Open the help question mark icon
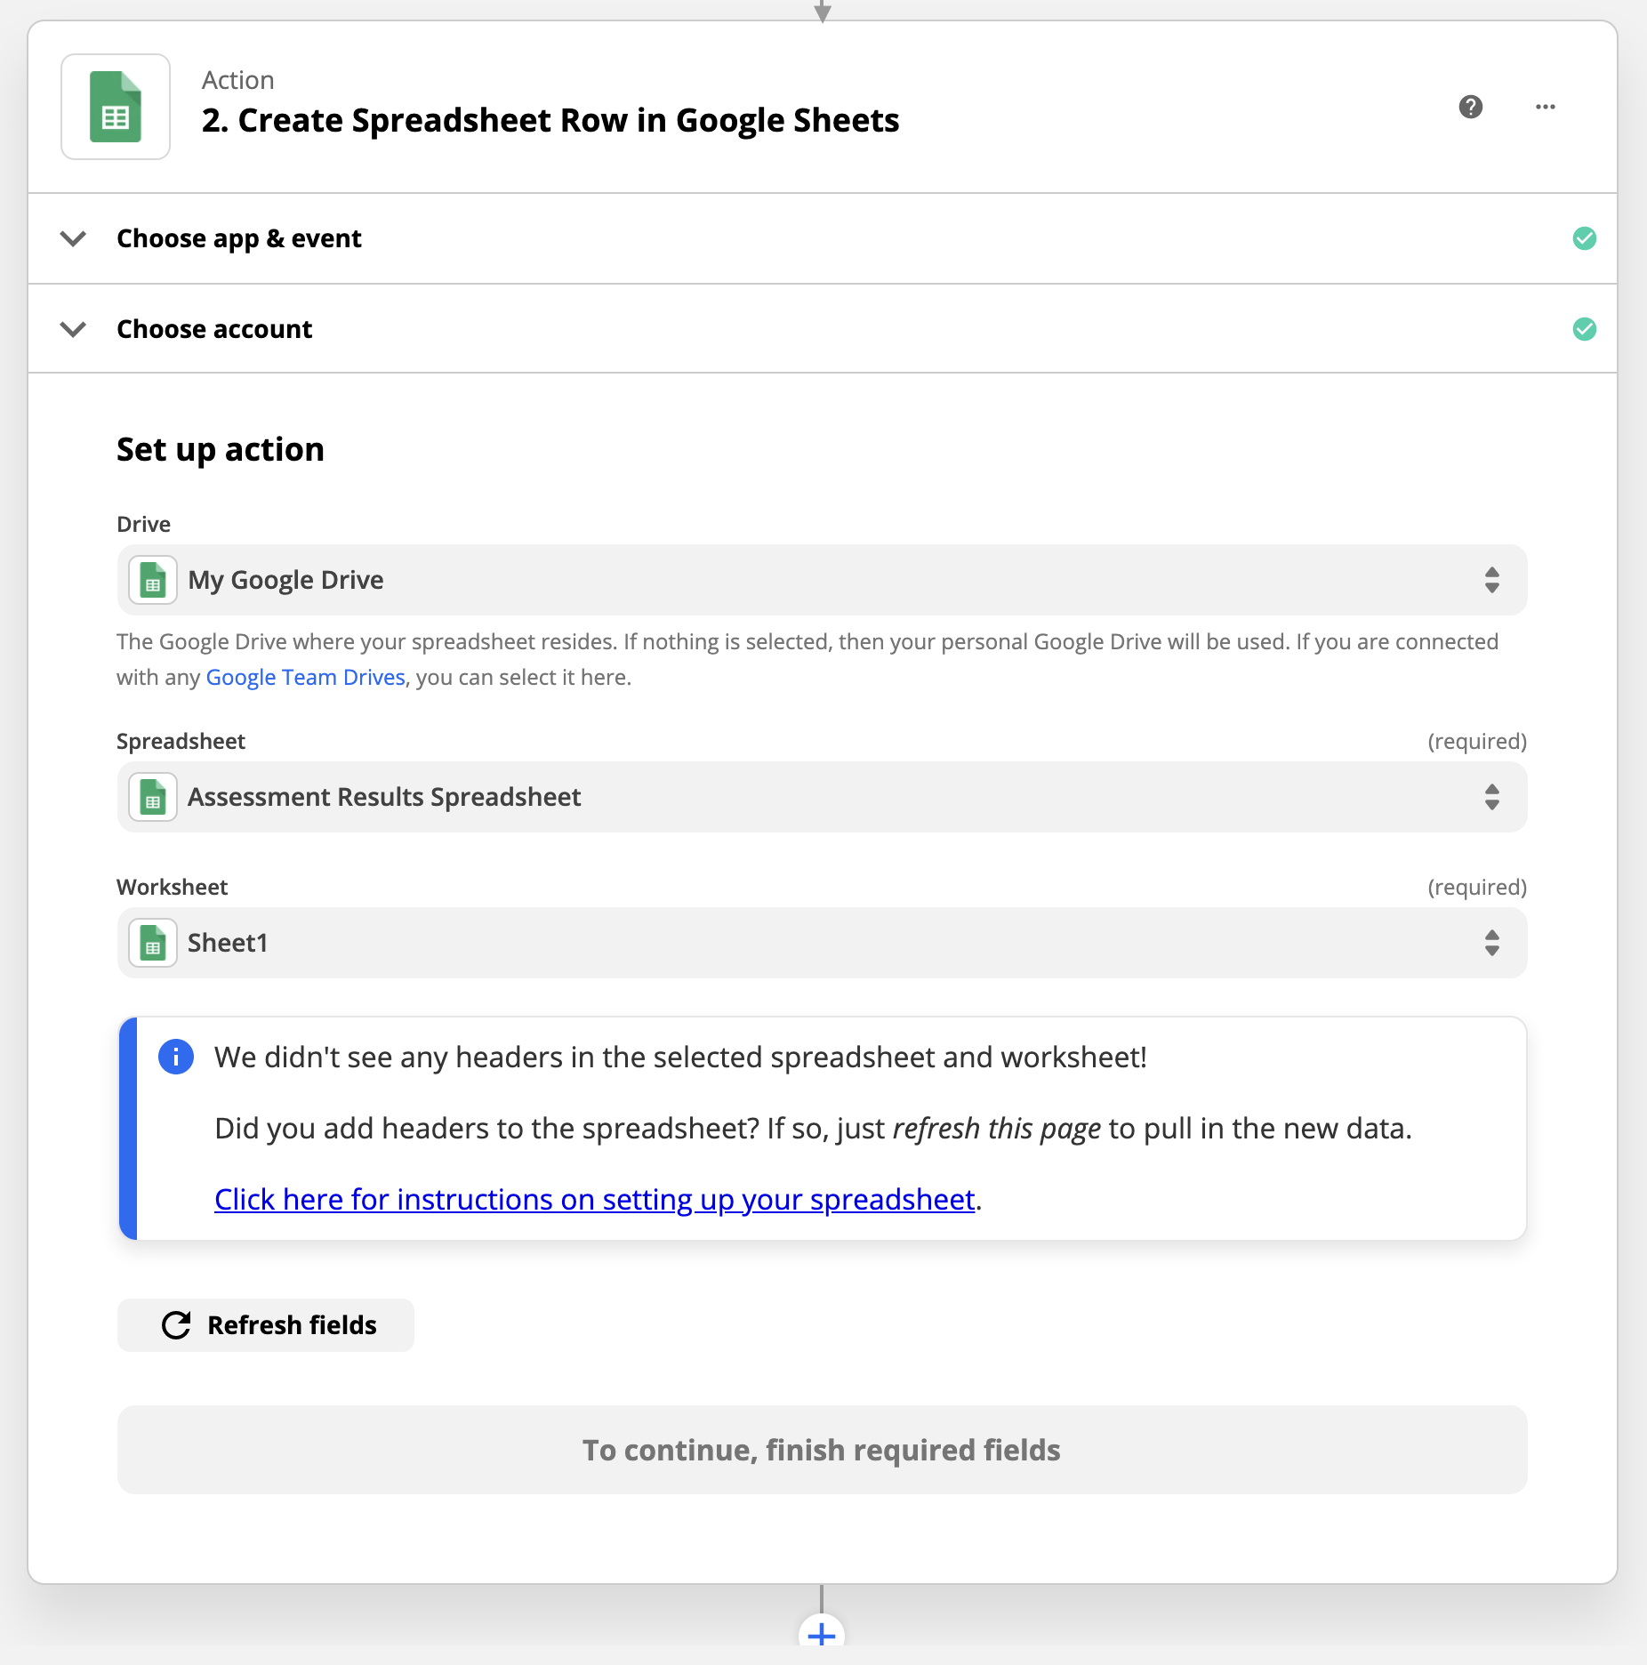The height and width of the screenshot is (1665, 1647). click(x=1471, y=107)
